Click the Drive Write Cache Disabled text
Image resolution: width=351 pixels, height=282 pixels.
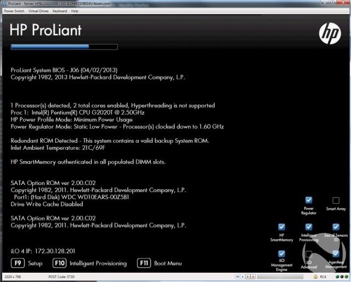(x=47, y=204)
